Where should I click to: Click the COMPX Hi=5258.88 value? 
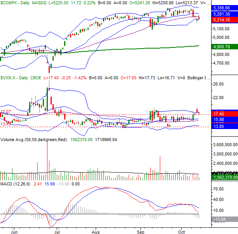click(x=163, y=3)
